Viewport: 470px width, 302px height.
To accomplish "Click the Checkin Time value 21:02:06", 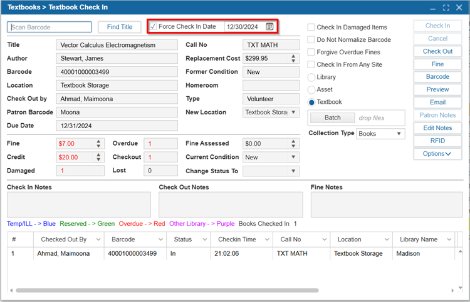I will (x=227, y=254).
